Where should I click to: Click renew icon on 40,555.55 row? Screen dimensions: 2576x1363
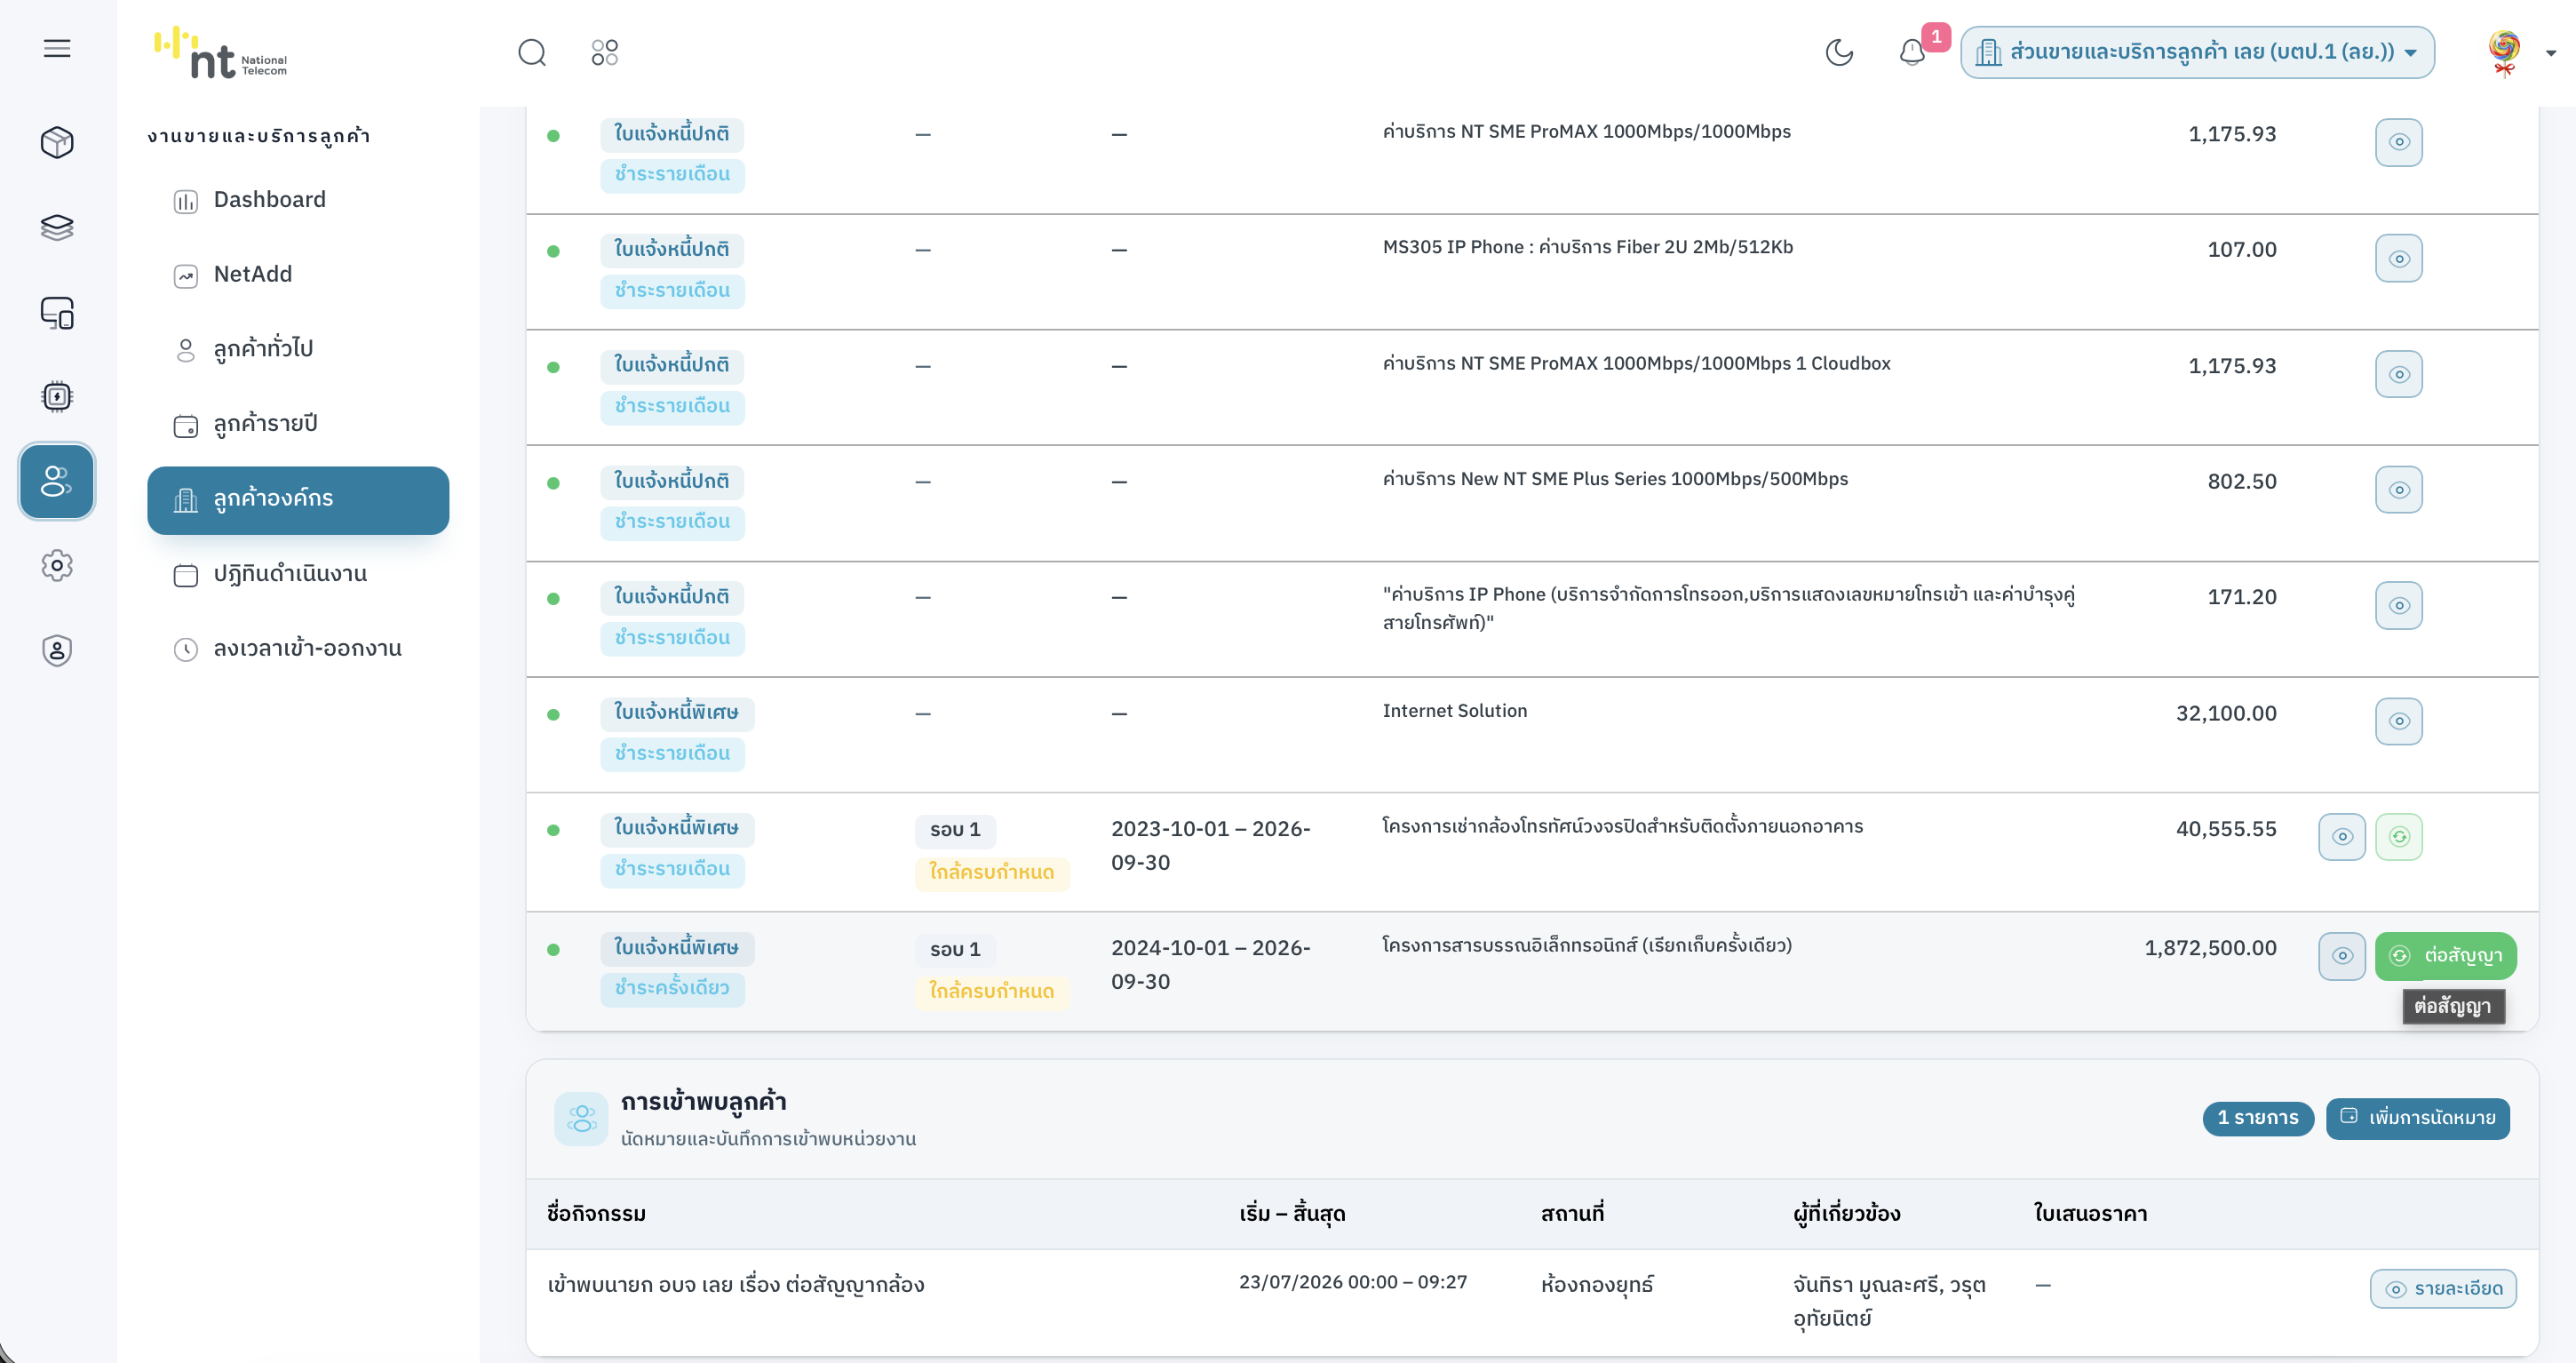pos(2398,836)
